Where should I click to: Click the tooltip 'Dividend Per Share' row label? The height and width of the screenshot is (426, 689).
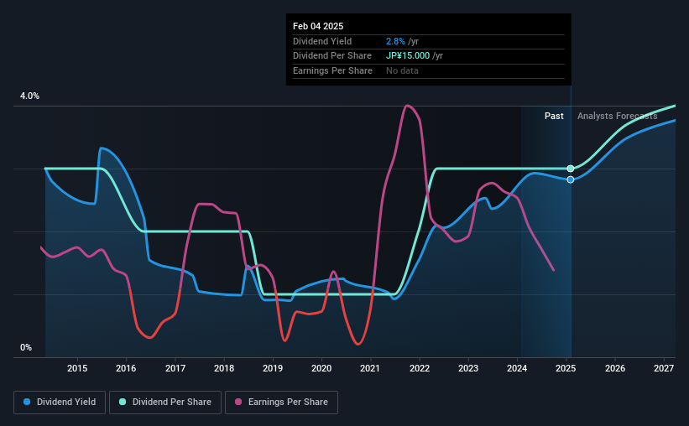pos(331,56)
